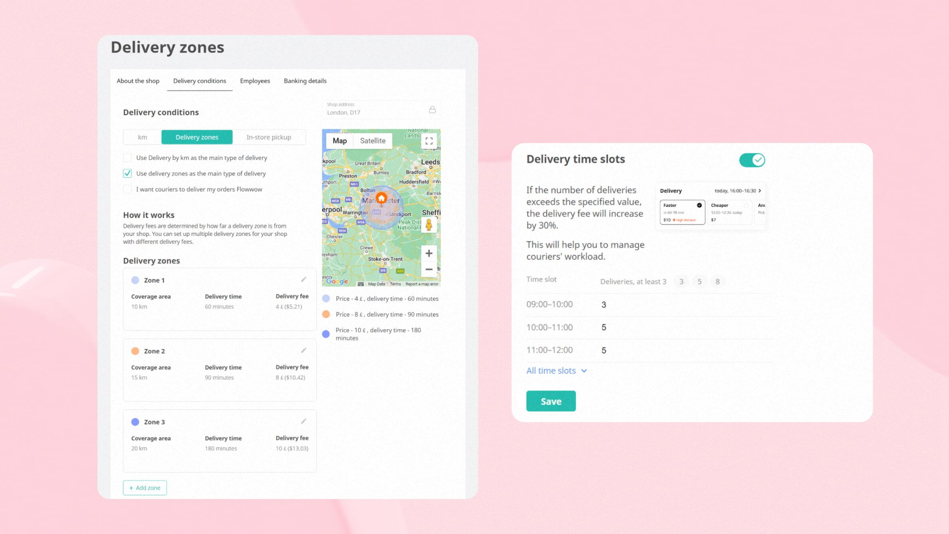949x534 pixels.
Task: Switch to Banking details tab
Action: click(x=305, y=81)
